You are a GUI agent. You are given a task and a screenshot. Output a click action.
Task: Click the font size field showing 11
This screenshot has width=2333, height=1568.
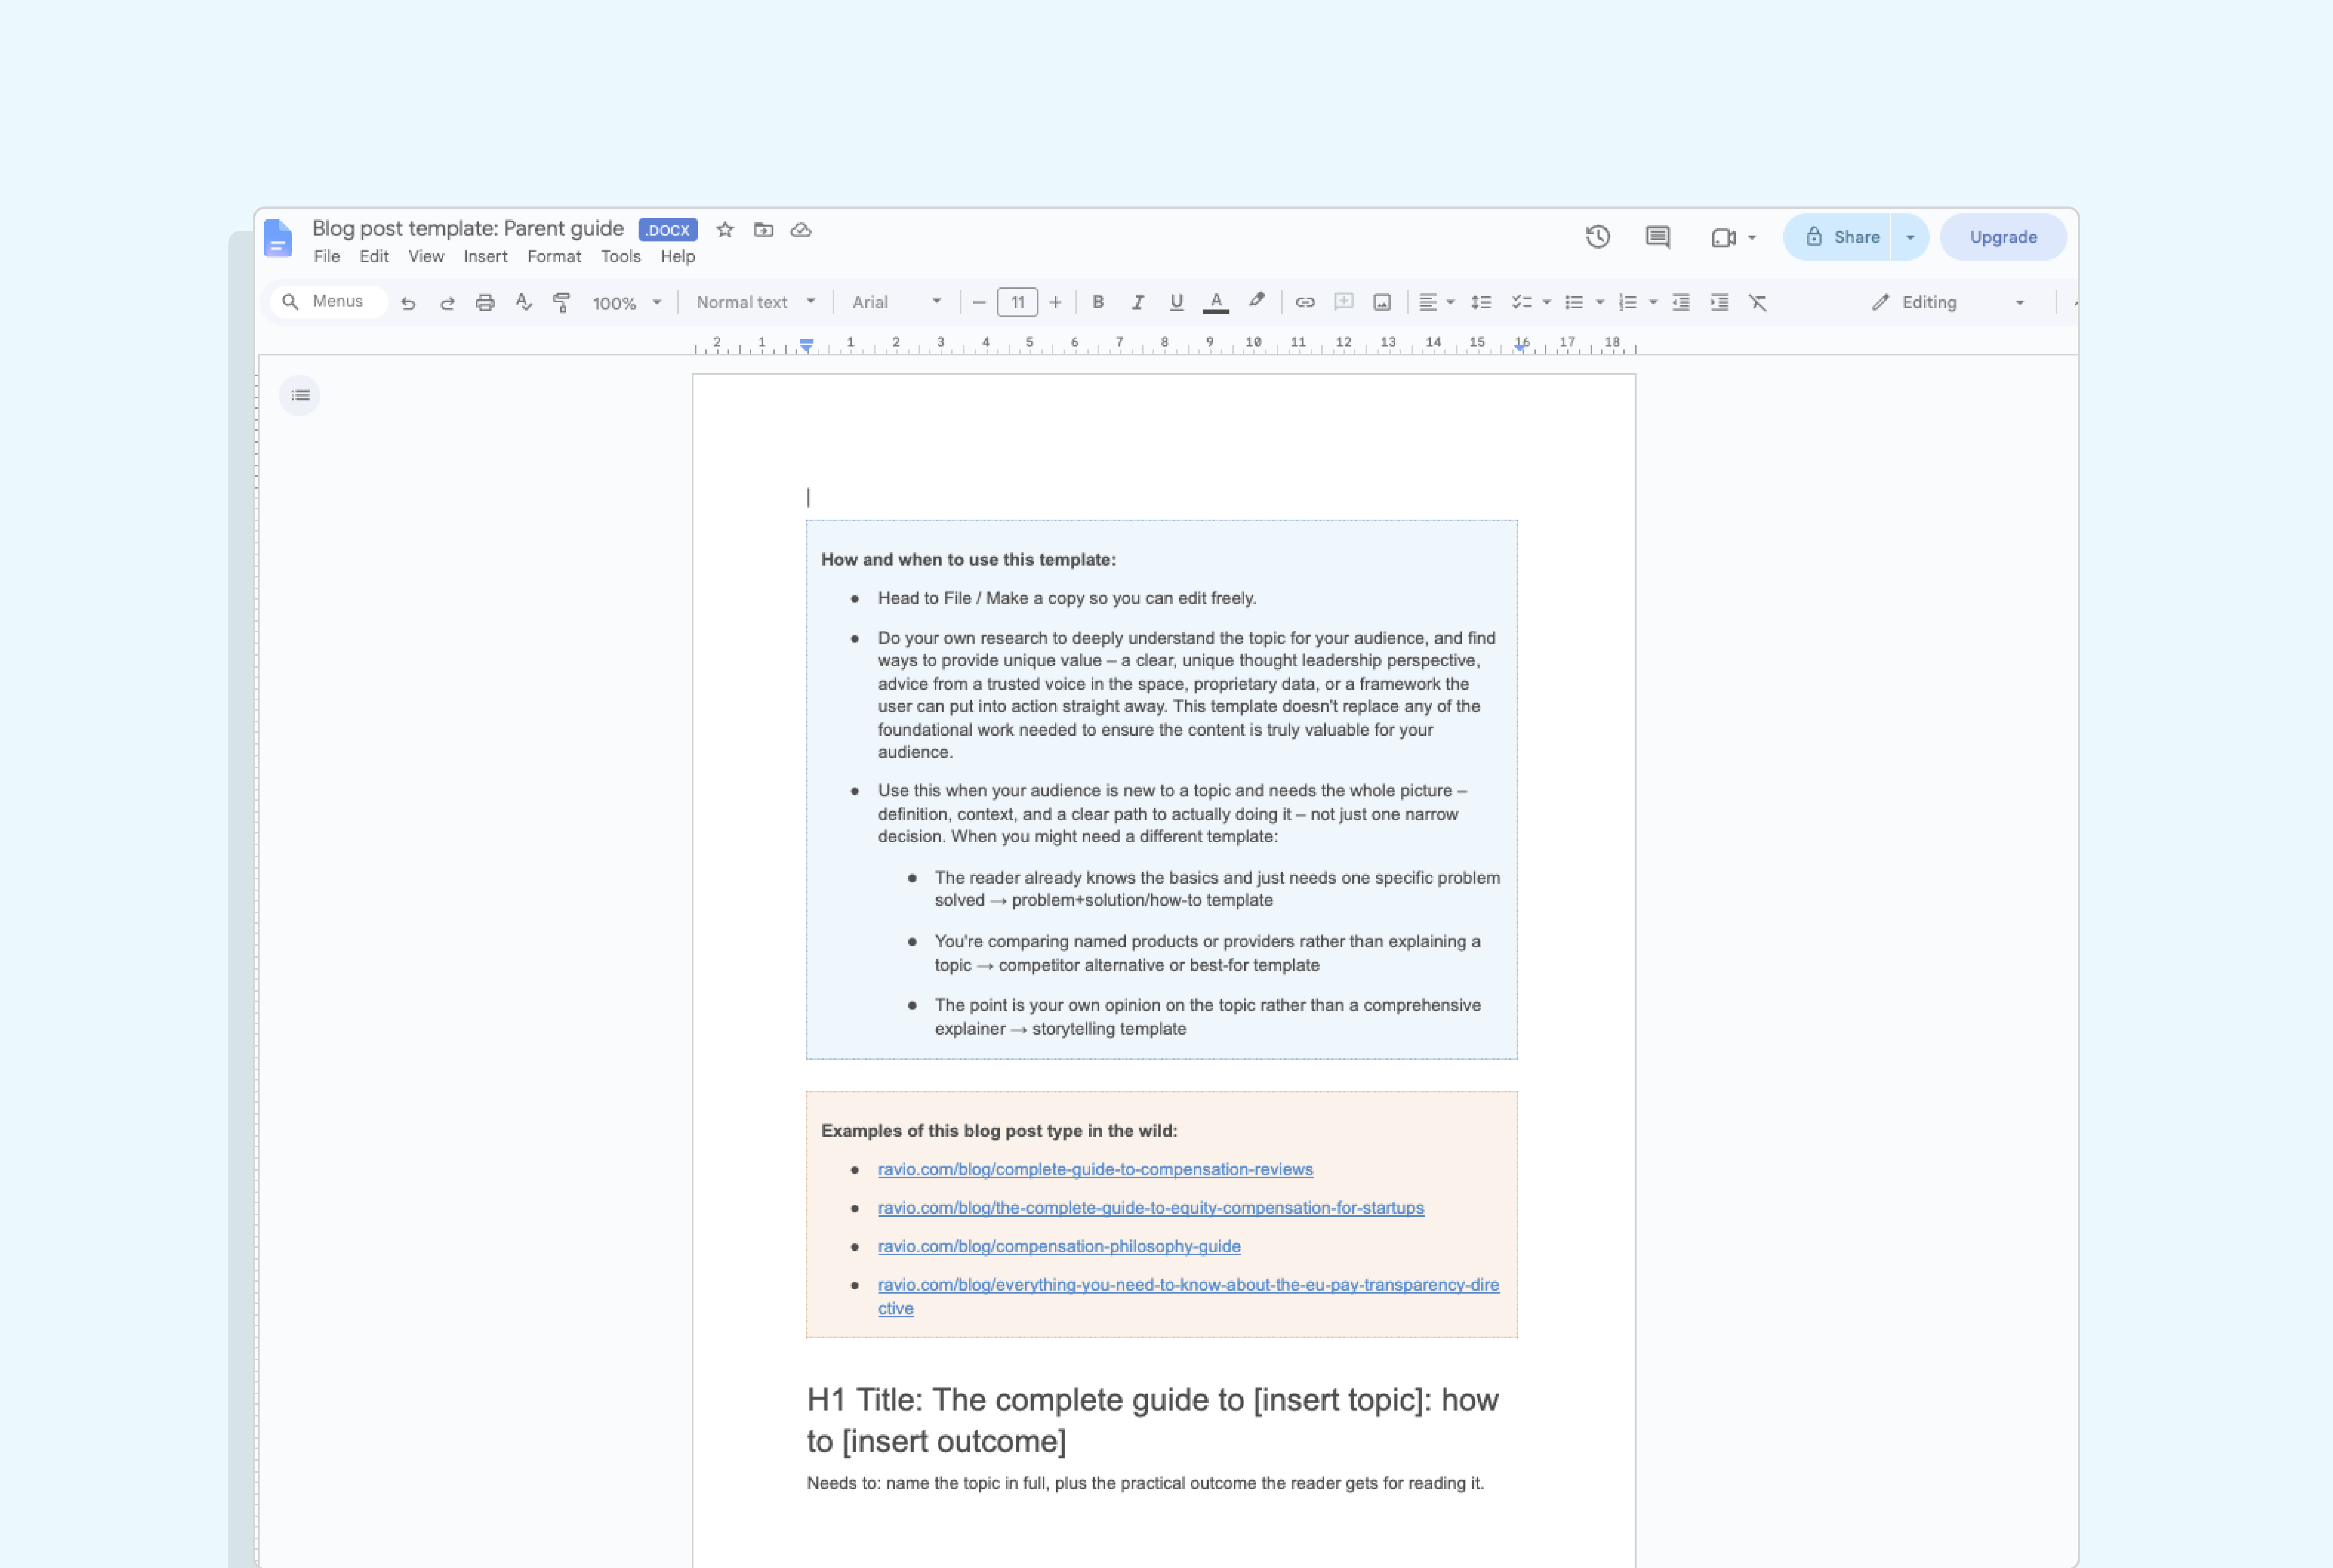pos(1017,302)
